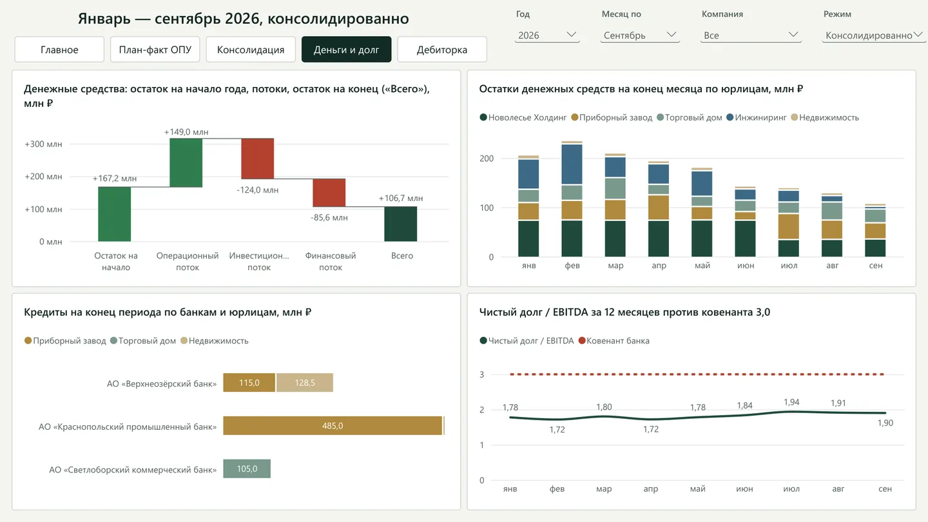The image size is (928, 522).
Task: Click the green Операционный поток waterfall bar
Action: [x=186, y=163]
